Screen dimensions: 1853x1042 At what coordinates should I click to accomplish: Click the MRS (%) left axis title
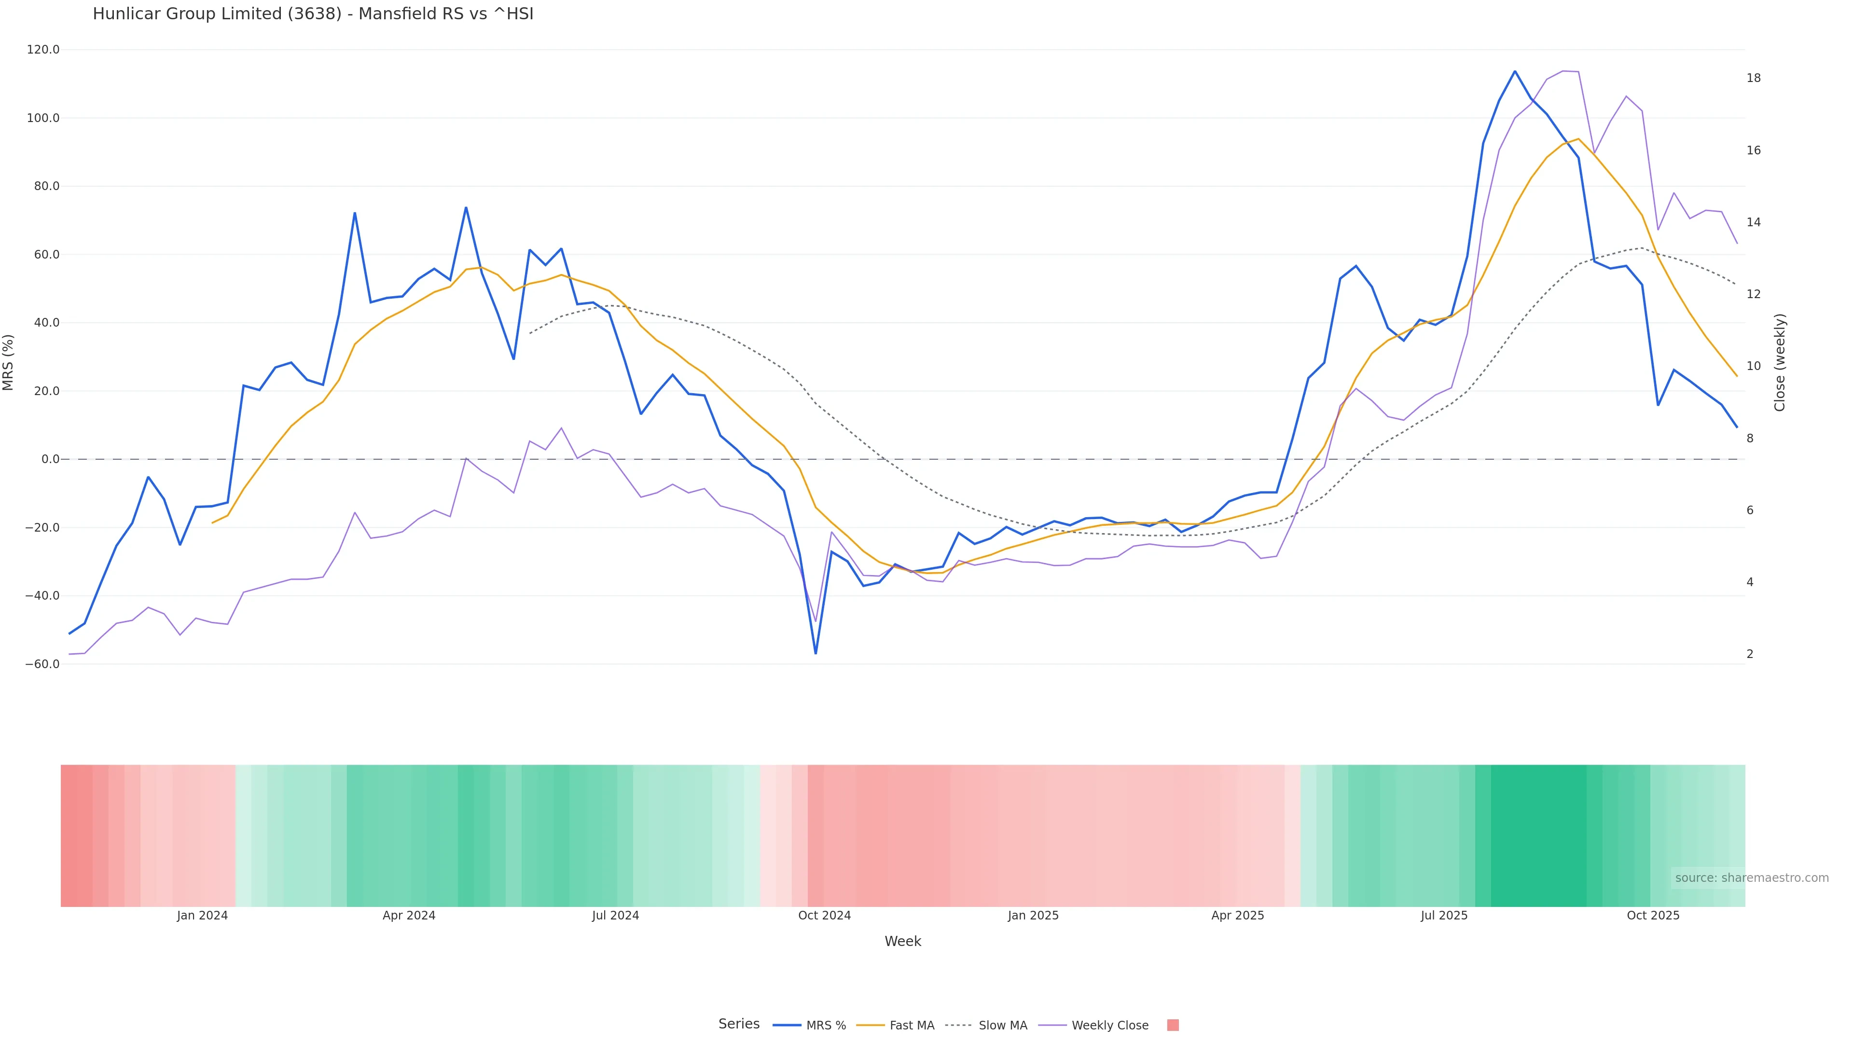pyautogui.click(x=9, y=362)
